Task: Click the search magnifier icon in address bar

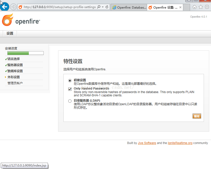Action: point(99,7)
